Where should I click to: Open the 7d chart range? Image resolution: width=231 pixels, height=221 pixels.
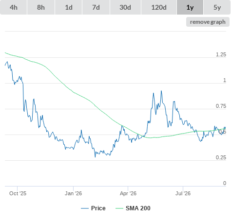click(x=96, y=7)
